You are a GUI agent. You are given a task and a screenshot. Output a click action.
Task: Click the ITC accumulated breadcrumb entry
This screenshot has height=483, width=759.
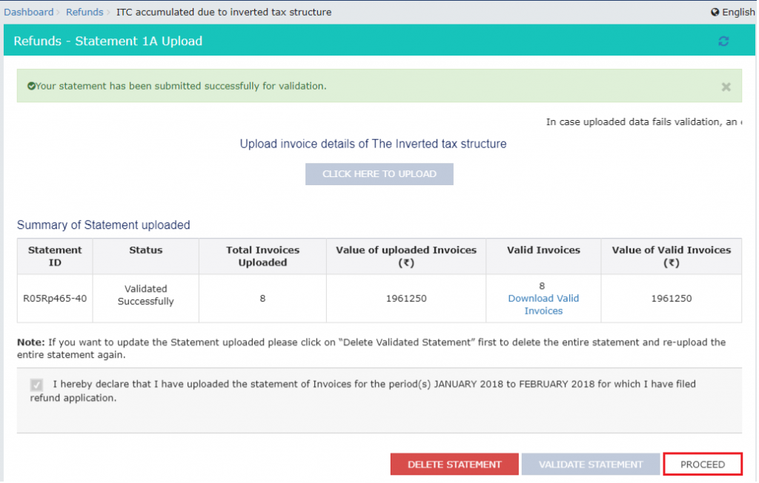coord(224,12)
